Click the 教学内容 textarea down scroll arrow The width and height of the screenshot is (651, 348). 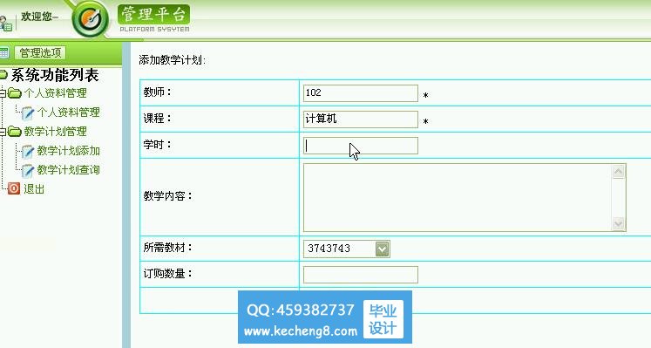tap(618, 224)
